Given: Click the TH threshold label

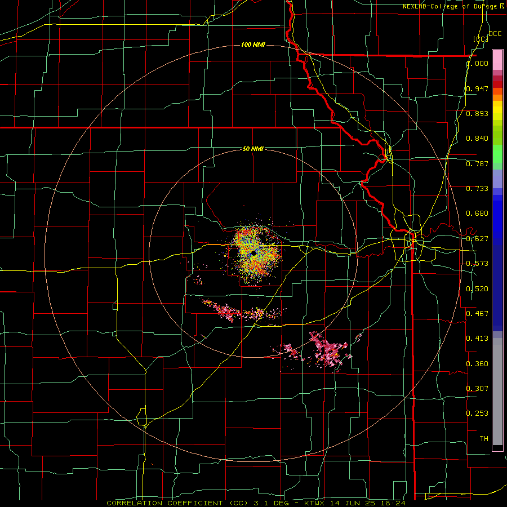Looking at the screenshot, I should [x=484, y=439].
